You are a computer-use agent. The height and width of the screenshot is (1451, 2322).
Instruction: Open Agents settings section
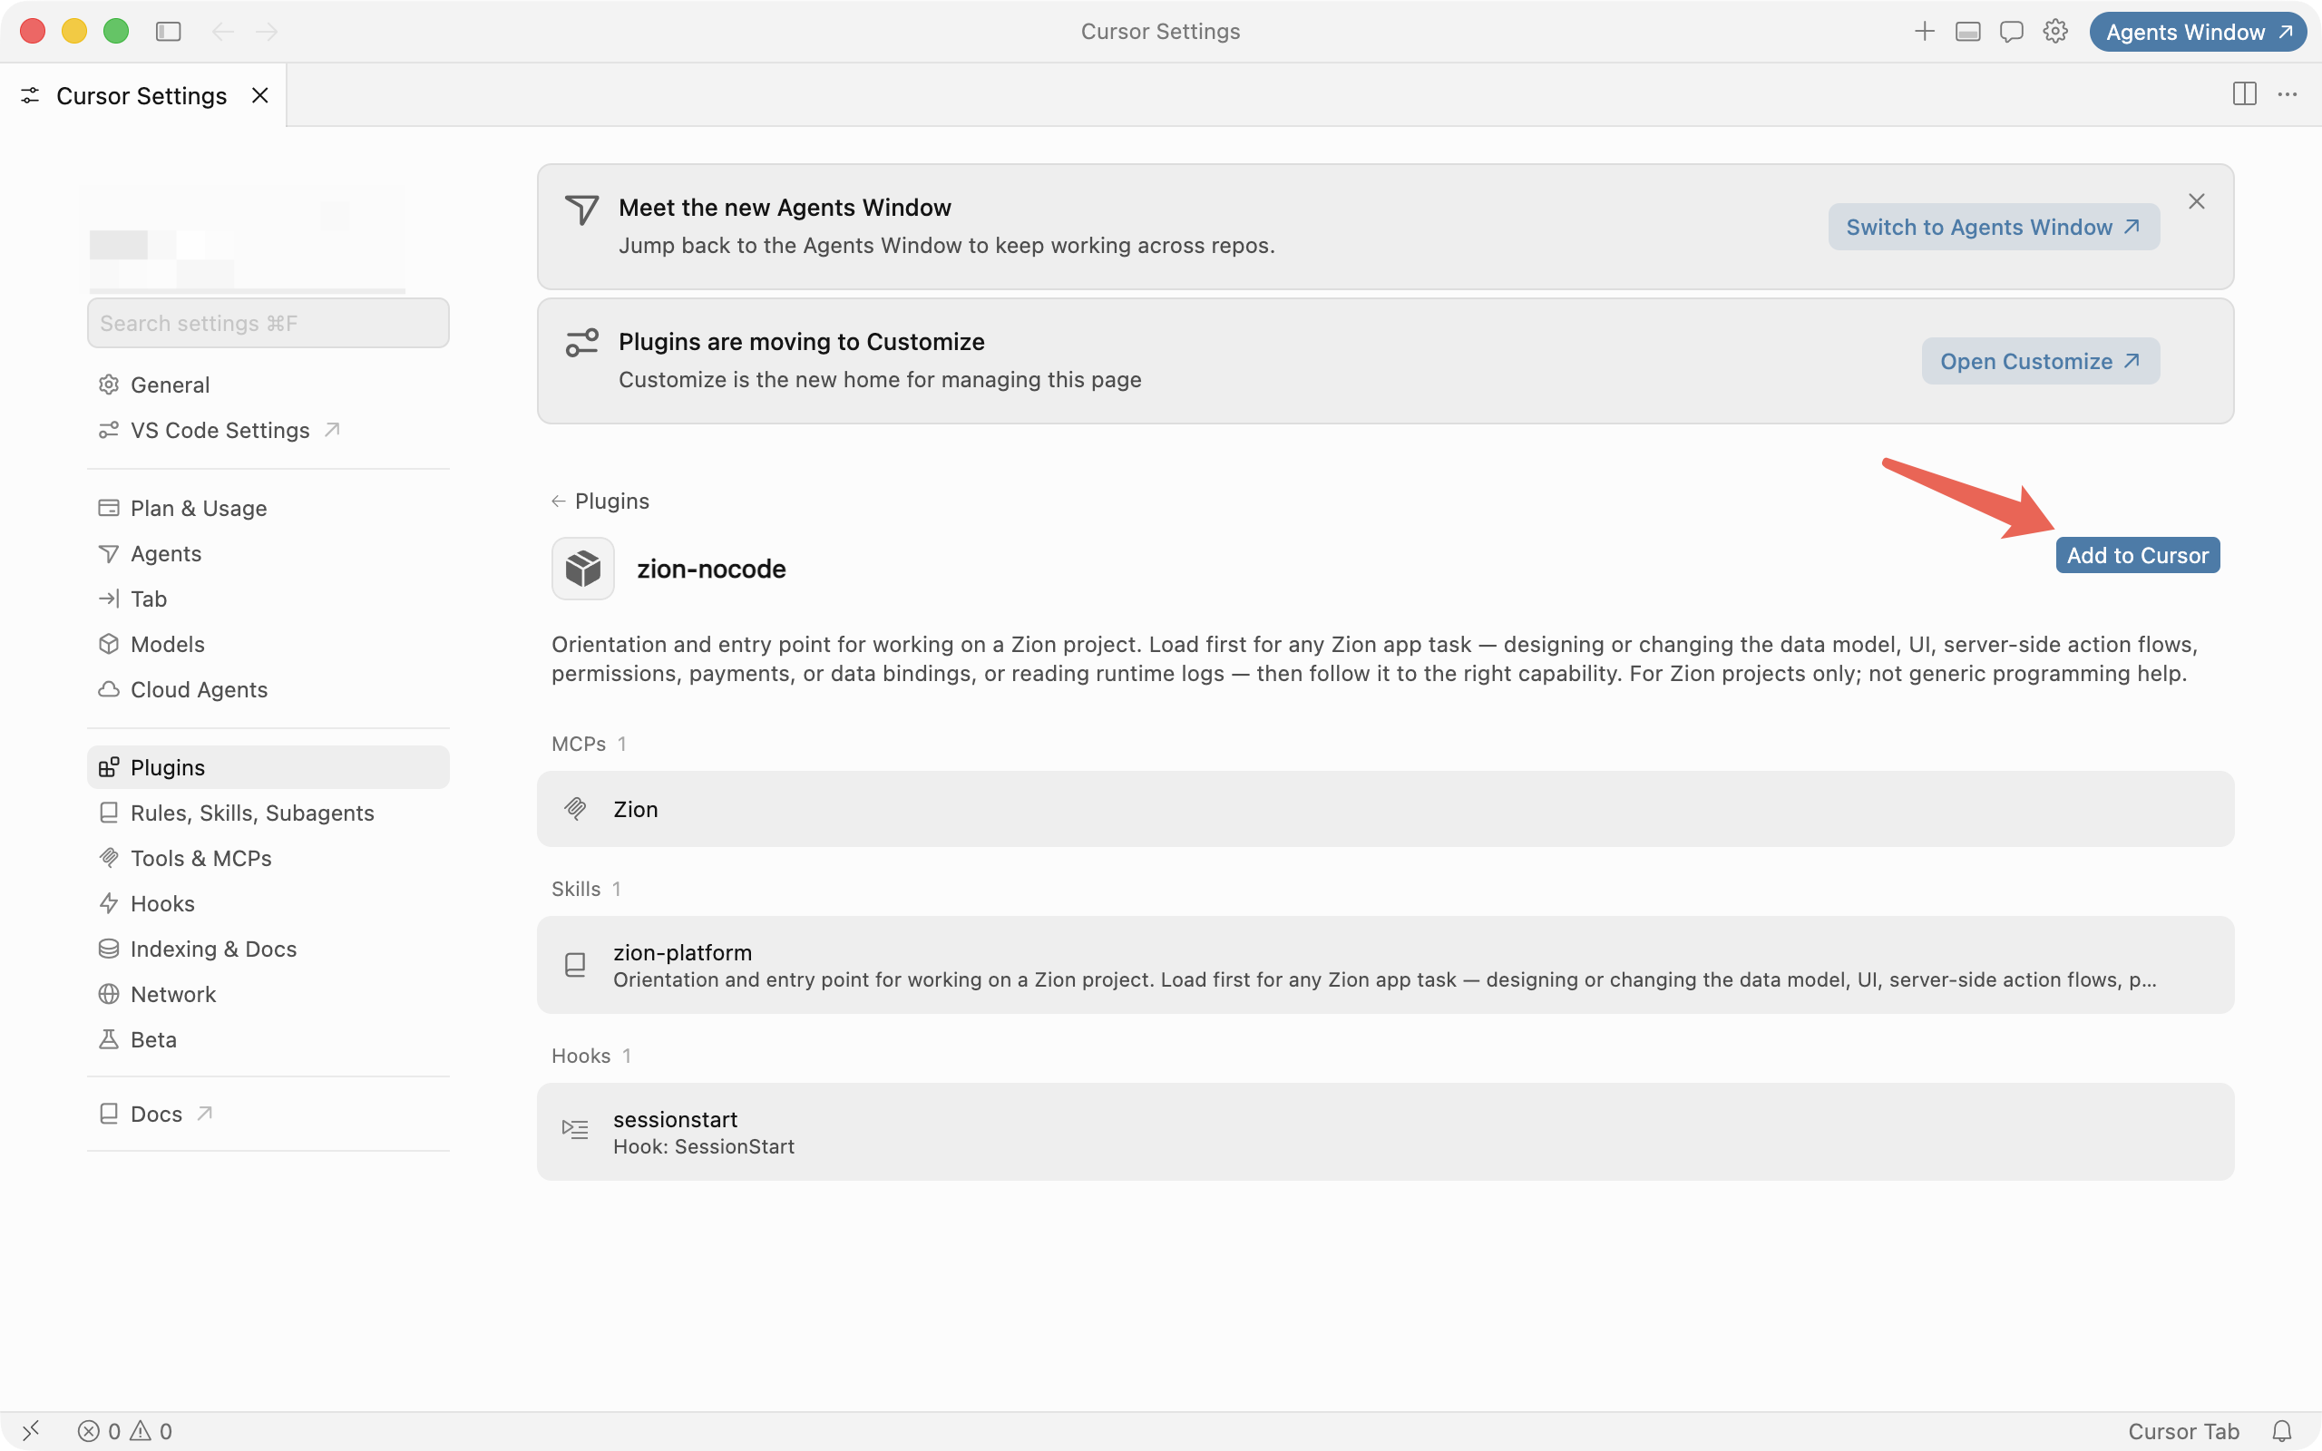(x=268, y=554)
